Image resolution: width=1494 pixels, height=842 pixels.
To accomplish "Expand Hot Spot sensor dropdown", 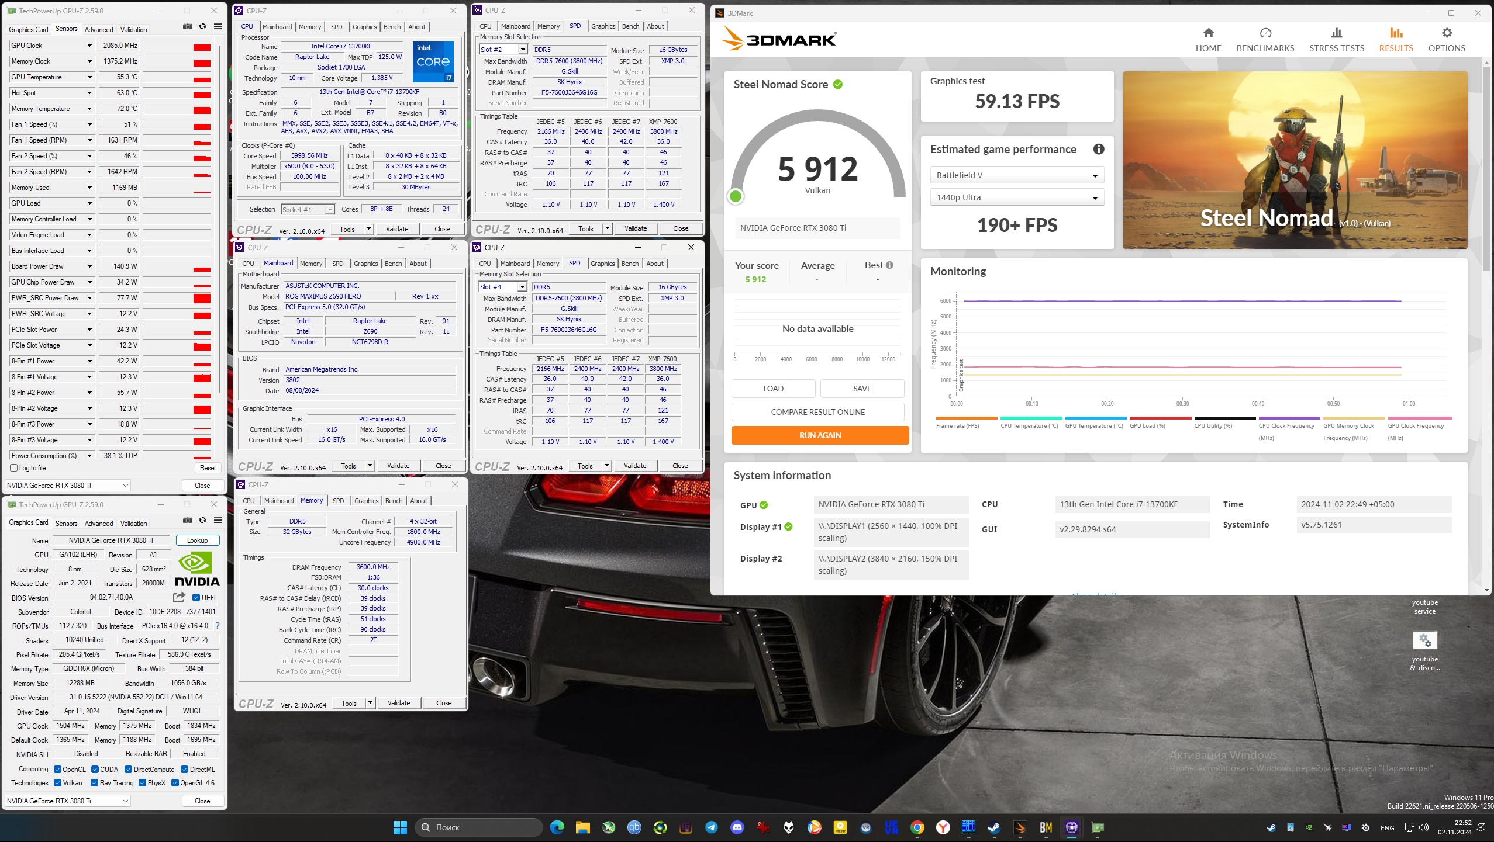I will [x=89, y=93].
